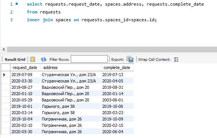This screenshot has height=138, width=217.
Task: Select complete_date cell 2019-10-09
Action: (118, 119)
